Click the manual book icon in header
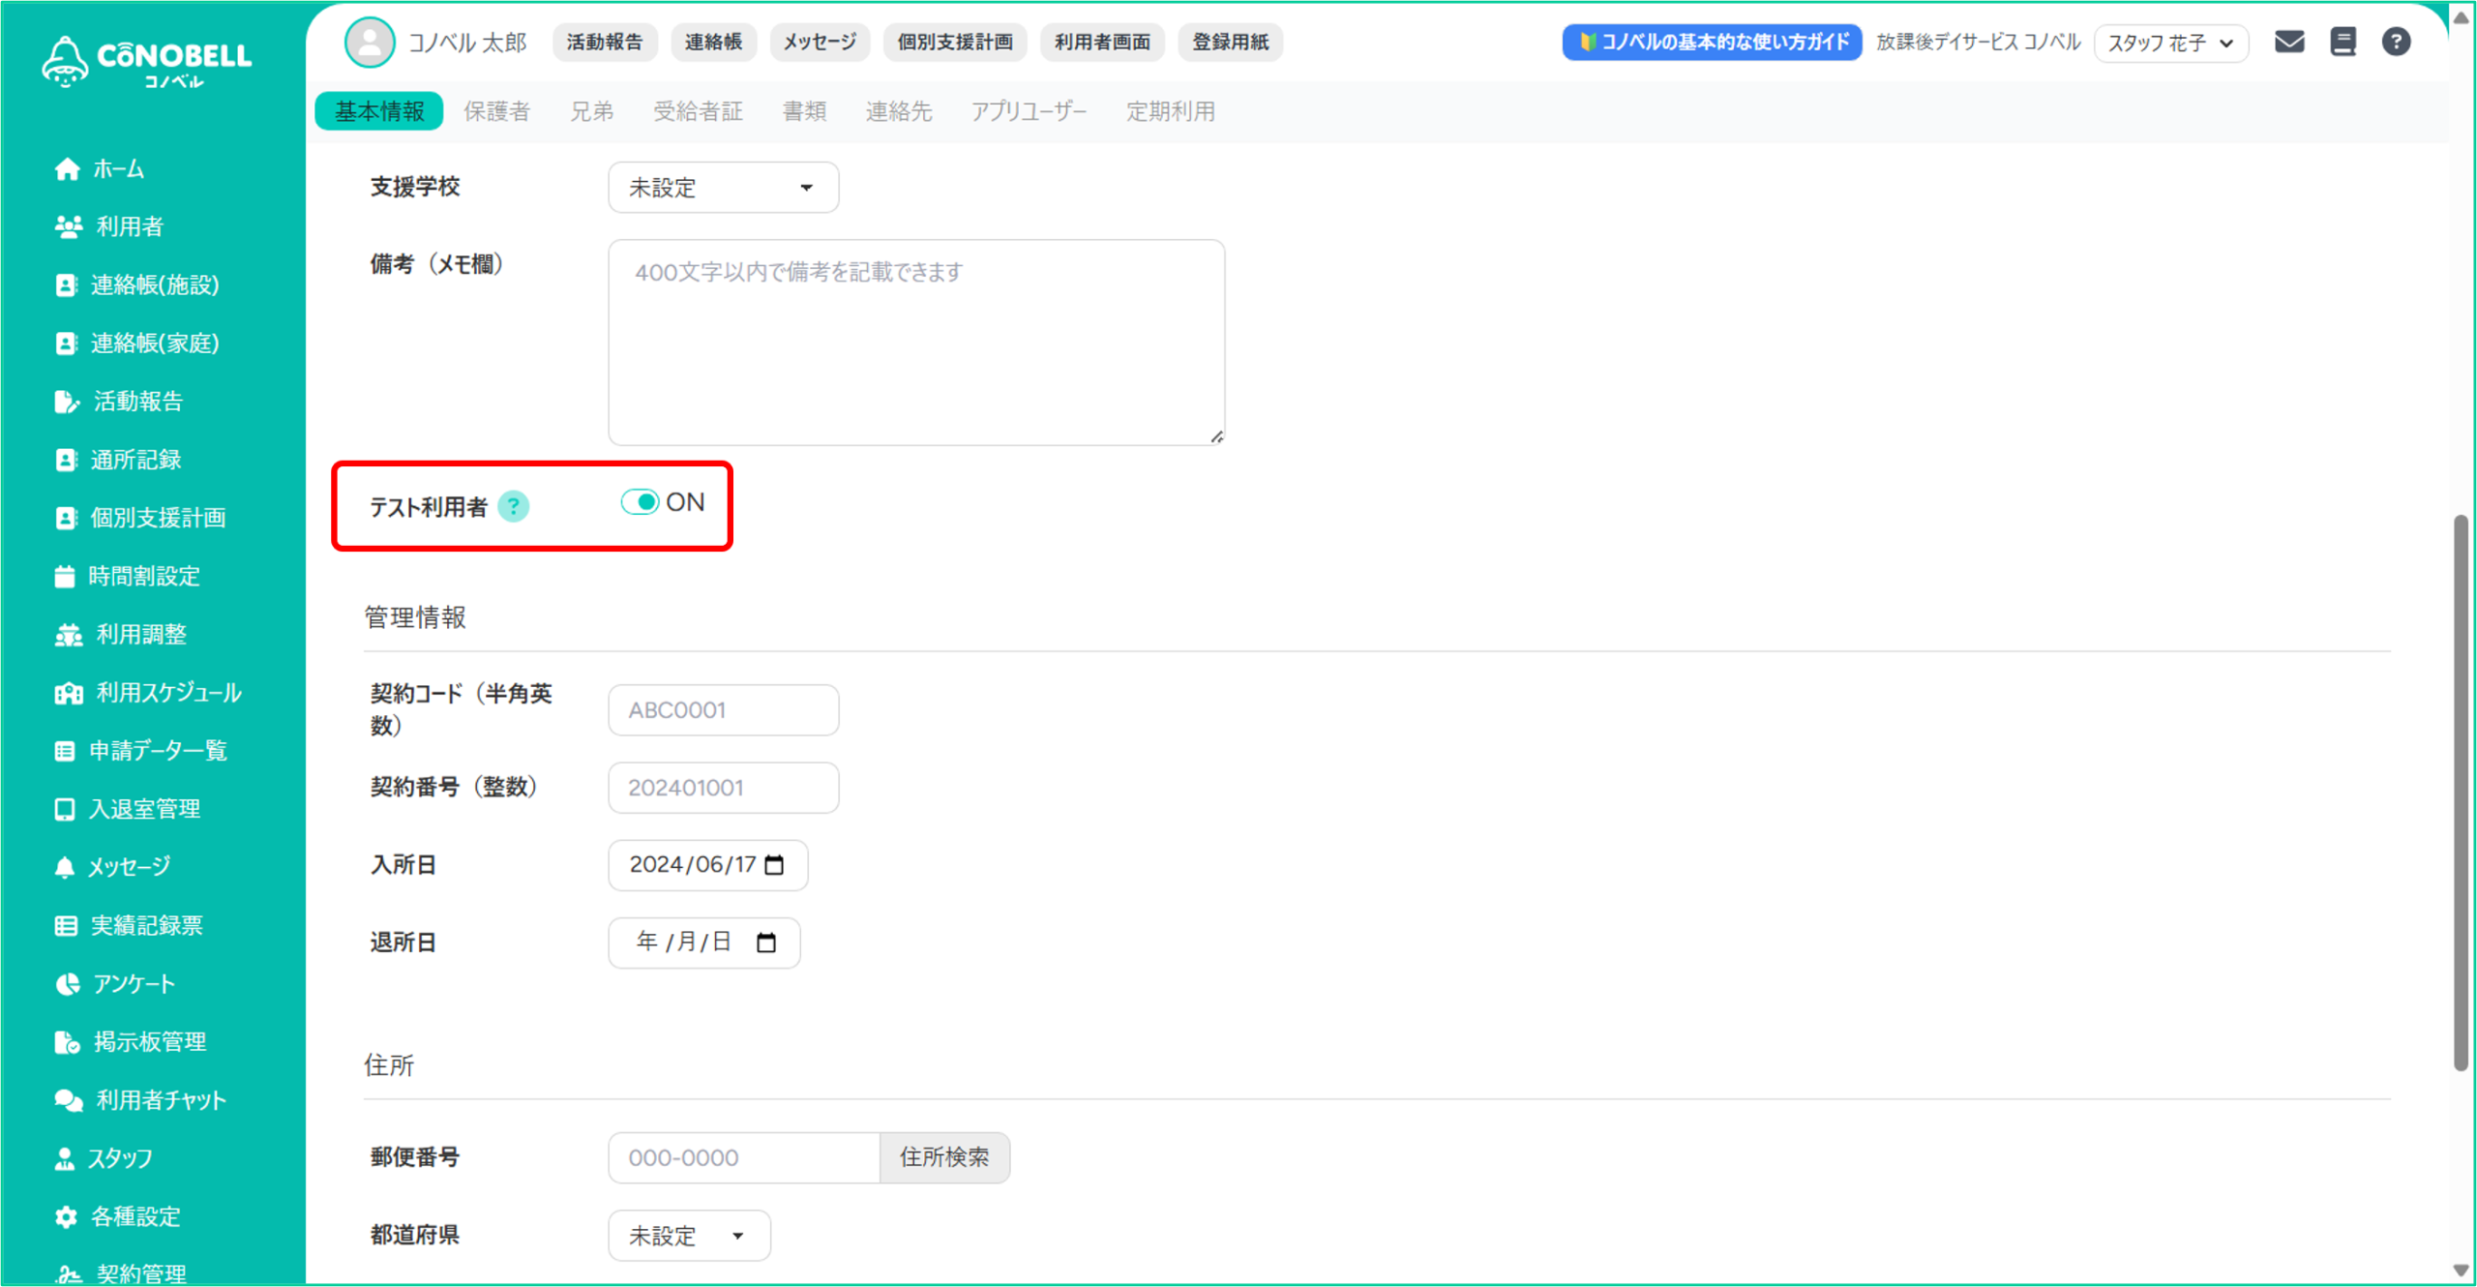Screen dimensions: 2477x1287 coord(2343,42)
